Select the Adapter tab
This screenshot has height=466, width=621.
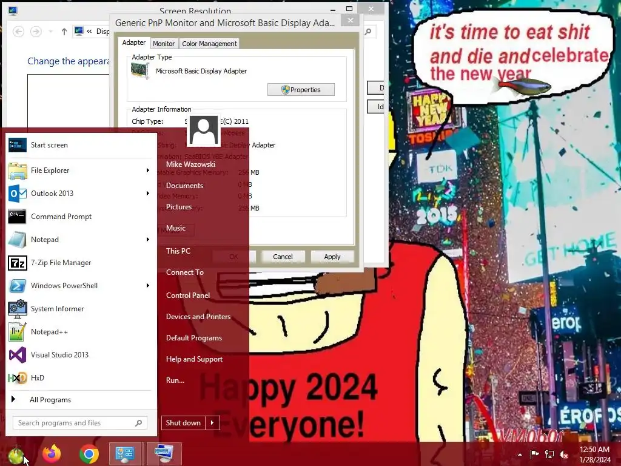[x=134, y=43]
